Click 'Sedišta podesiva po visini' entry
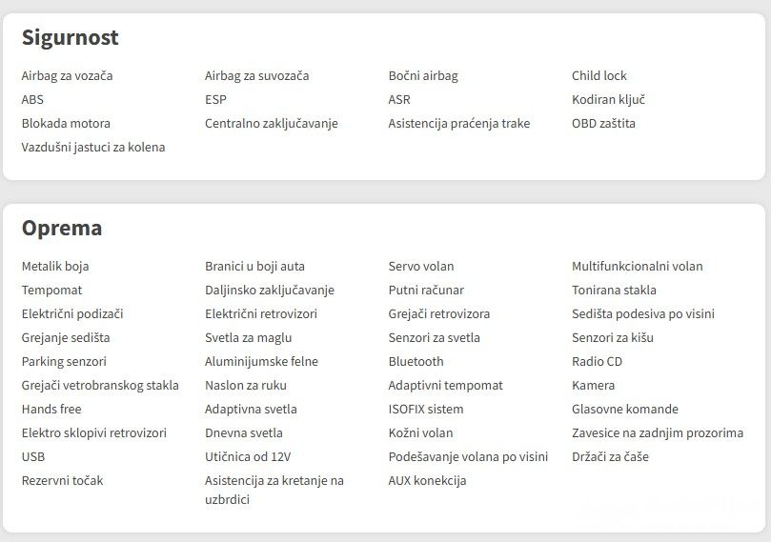This screenshot has height=542, width=771. coord(643,314)
